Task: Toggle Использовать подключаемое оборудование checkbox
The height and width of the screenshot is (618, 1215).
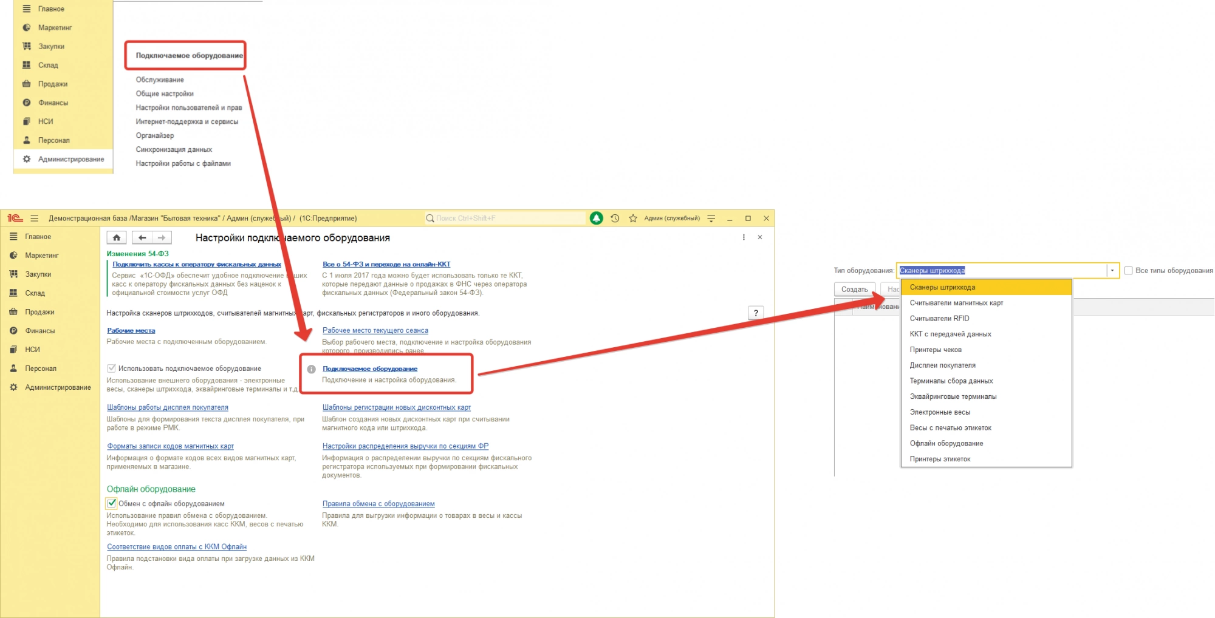Action: (x=111, y=368)
